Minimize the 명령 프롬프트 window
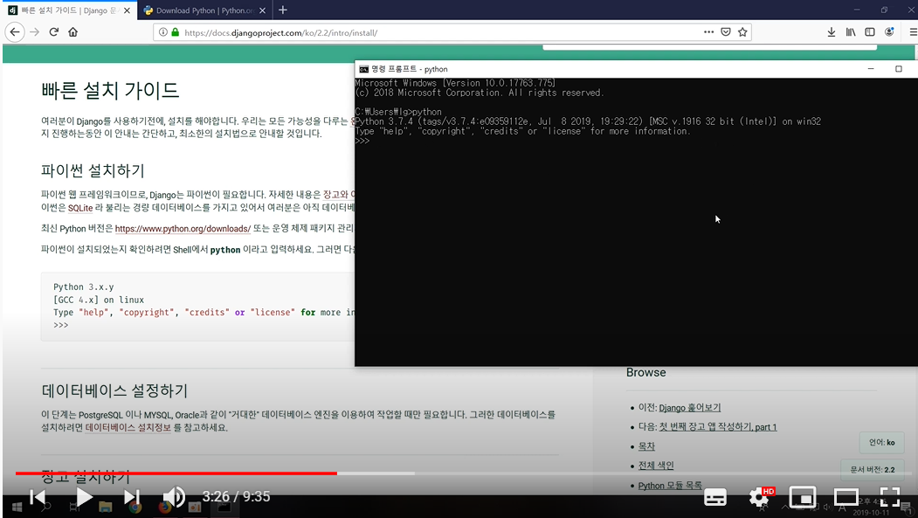918x518 pixels. pos(871,69)
